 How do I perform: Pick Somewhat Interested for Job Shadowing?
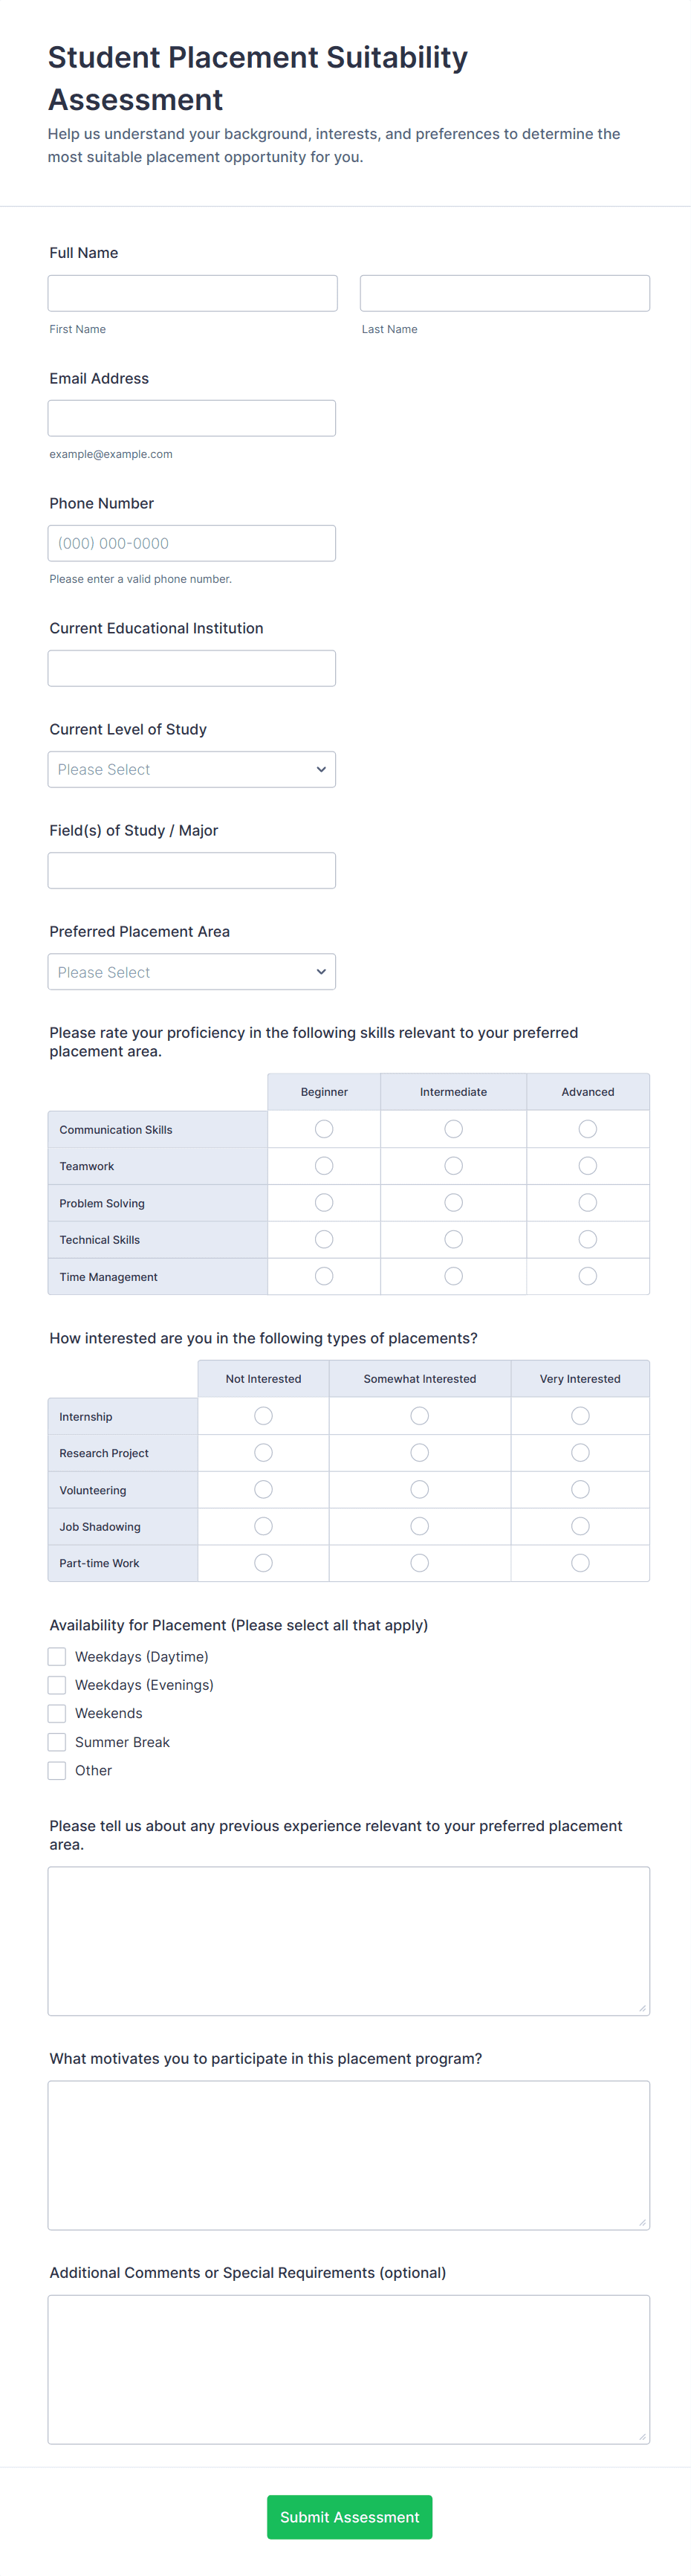420,1526
